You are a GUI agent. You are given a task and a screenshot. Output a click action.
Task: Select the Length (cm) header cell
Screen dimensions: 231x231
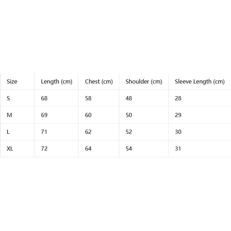(x=56, y=81)
